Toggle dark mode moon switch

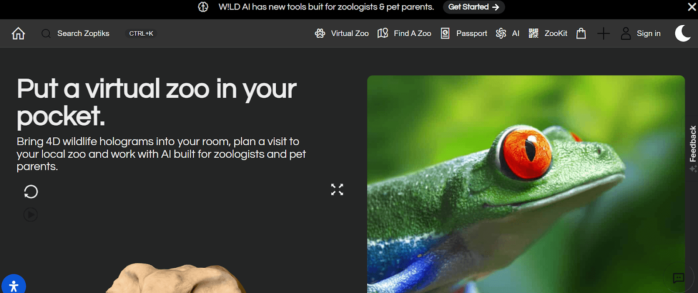pyautogui.click(x=683, y=33)
